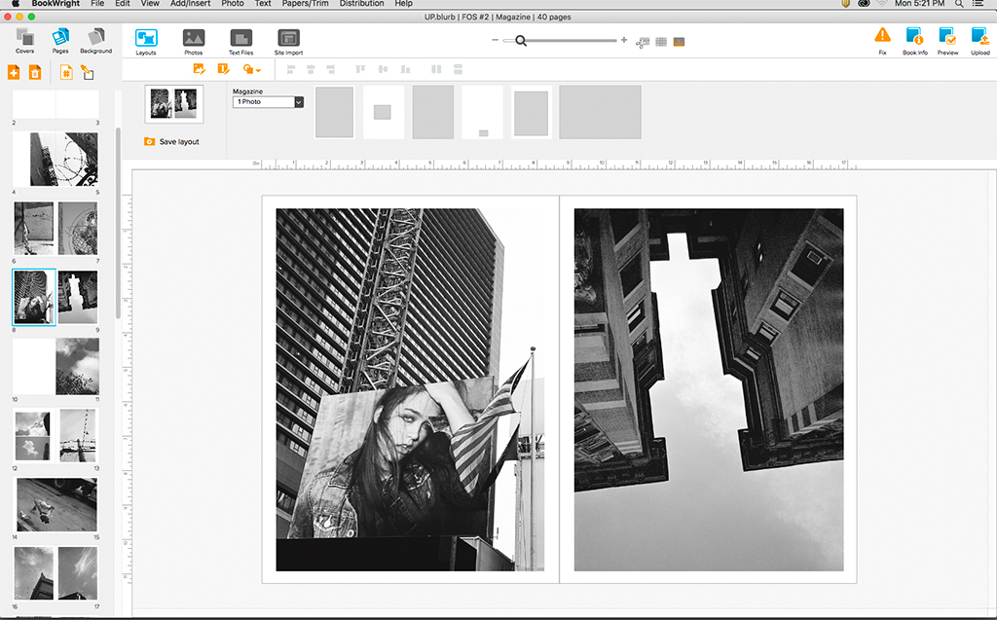Switch to Covers view
Screen dimensions: 997x620
(x=25, y=39)
